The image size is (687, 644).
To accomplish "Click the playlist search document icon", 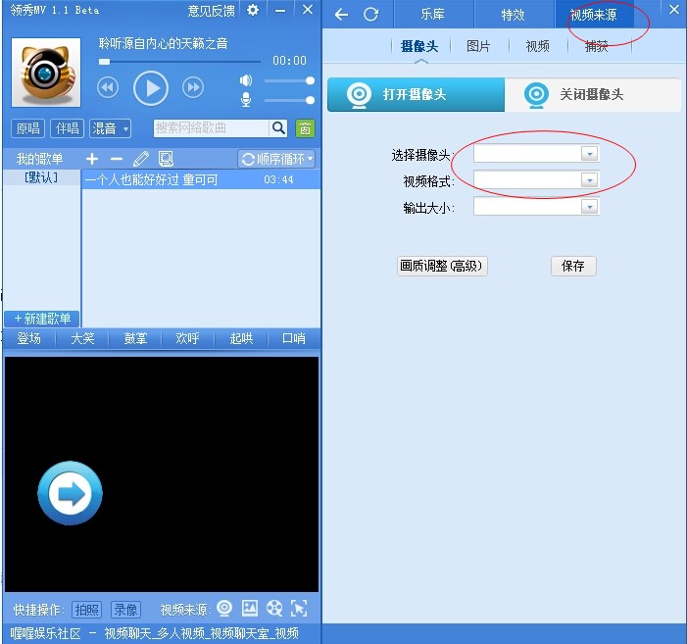I will [166, 159].
